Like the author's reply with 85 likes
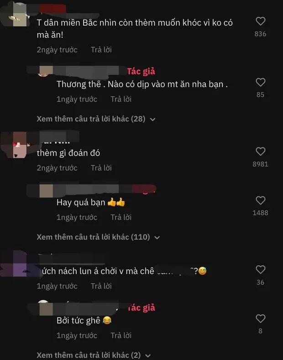Image resolution: width=283 pixels, height=360 pixels. coord(261,82)
